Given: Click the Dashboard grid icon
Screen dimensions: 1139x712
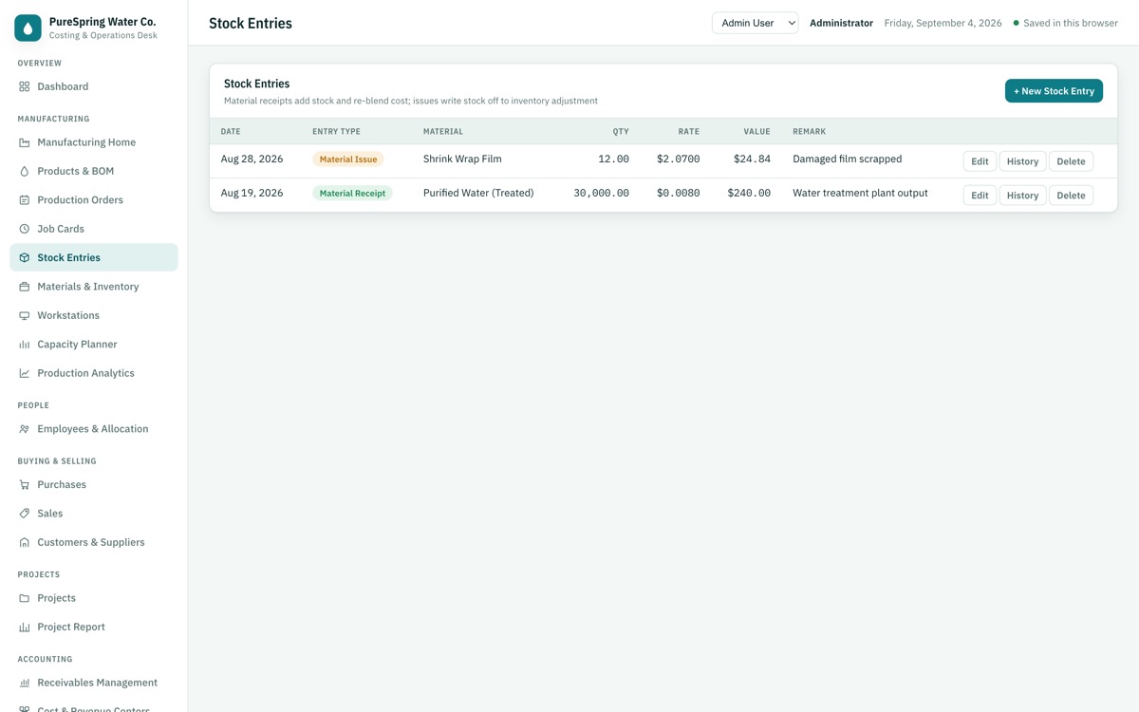Looking at the screenshot, I should tap(25, 86).
